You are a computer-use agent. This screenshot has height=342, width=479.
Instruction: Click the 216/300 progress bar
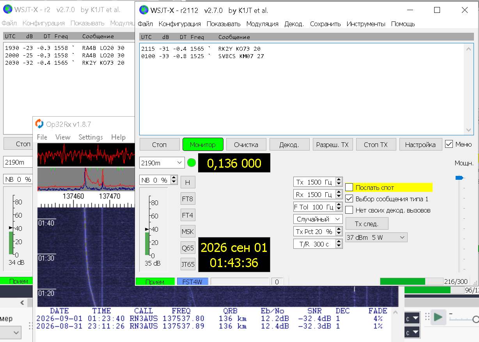point(412,282)
